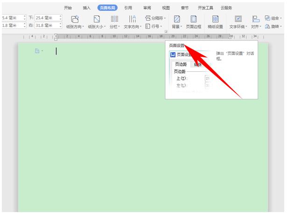The height and width of the screenshot is (213, 287).
Task: Click the right margin field showing 31.8 毫米
Action: tap(49, 25)
